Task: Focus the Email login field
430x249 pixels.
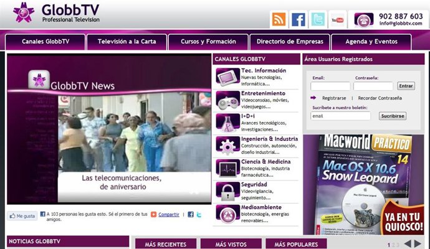Action: [x=330, y=87]
